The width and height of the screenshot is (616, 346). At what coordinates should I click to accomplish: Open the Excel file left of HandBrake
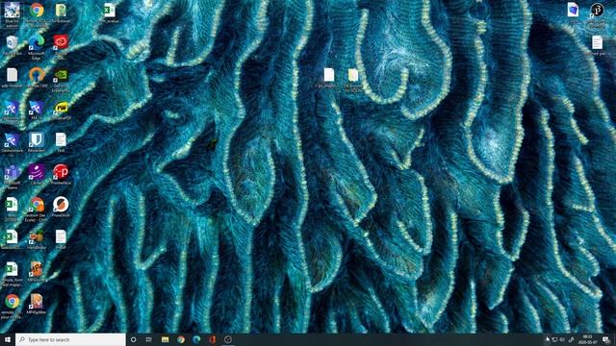[x=11, y=237]
